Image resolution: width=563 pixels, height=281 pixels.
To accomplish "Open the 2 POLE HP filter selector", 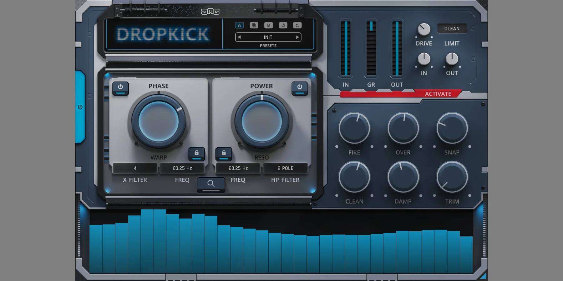I will coord(285,168).
